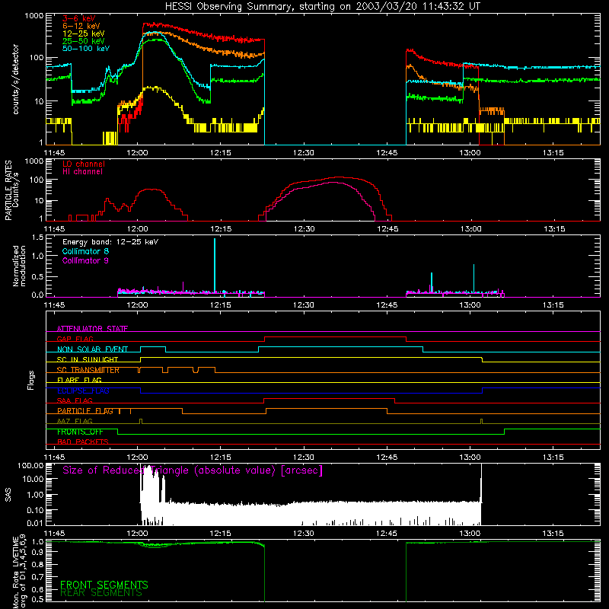The image size is (609, 609).
Task: Select the 50-100 keV legend label
Action: click(x=86, y=48)
